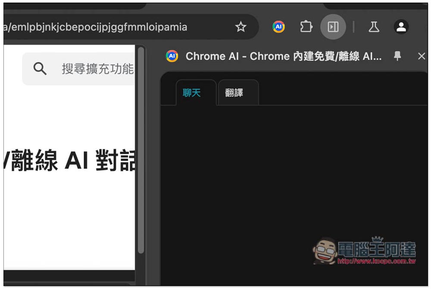The image size is (431, 289).
Task: Open the profile avatar menu
Action: coord(401,27)
